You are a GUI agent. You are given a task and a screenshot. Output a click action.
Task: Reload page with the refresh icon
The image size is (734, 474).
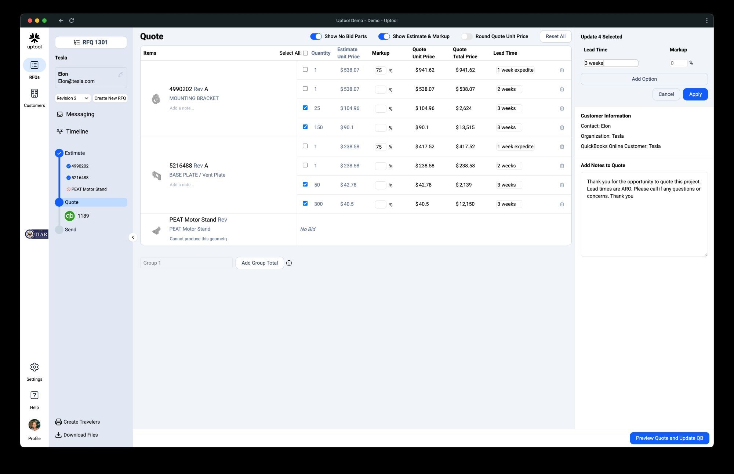pos(72,21)
